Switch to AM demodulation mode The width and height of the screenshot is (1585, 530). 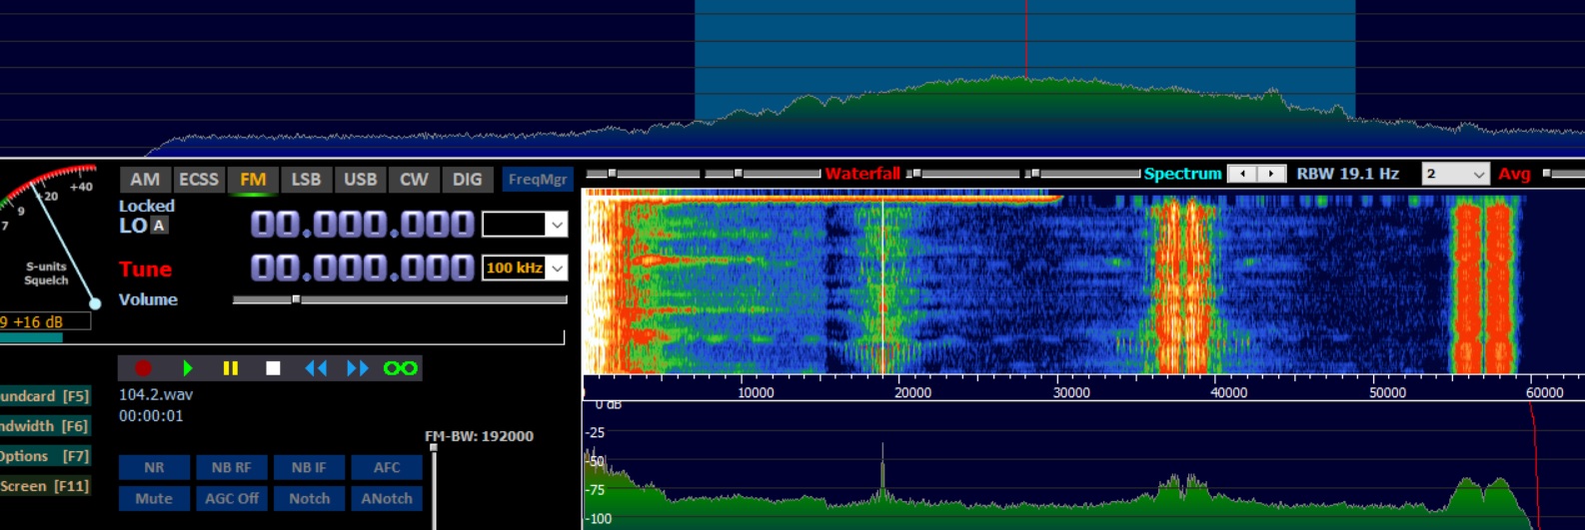pos(145,180)
